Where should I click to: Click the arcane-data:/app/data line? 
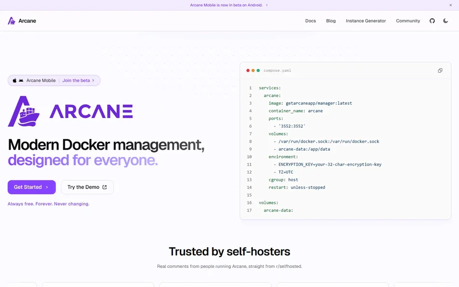(x=302, y=149)
